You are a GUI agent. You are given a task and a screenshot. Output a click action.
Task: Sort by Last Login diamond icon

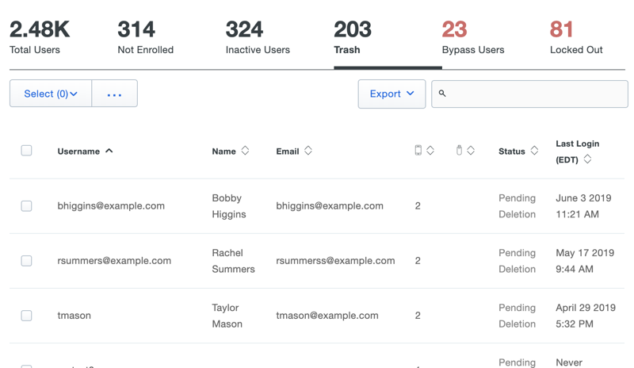[x=587, y=159]
